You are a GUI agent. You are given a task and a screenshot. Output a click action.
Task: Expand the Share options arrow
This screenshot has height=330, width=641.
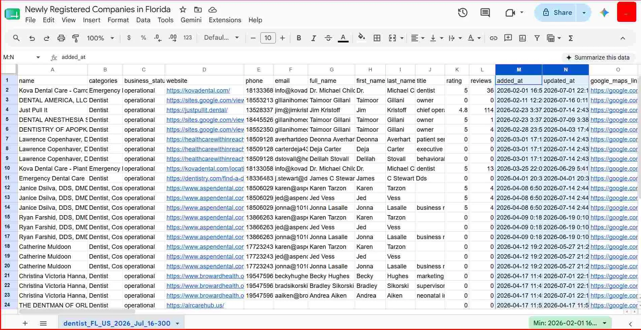pyautogui.click(x=584, y=12)
